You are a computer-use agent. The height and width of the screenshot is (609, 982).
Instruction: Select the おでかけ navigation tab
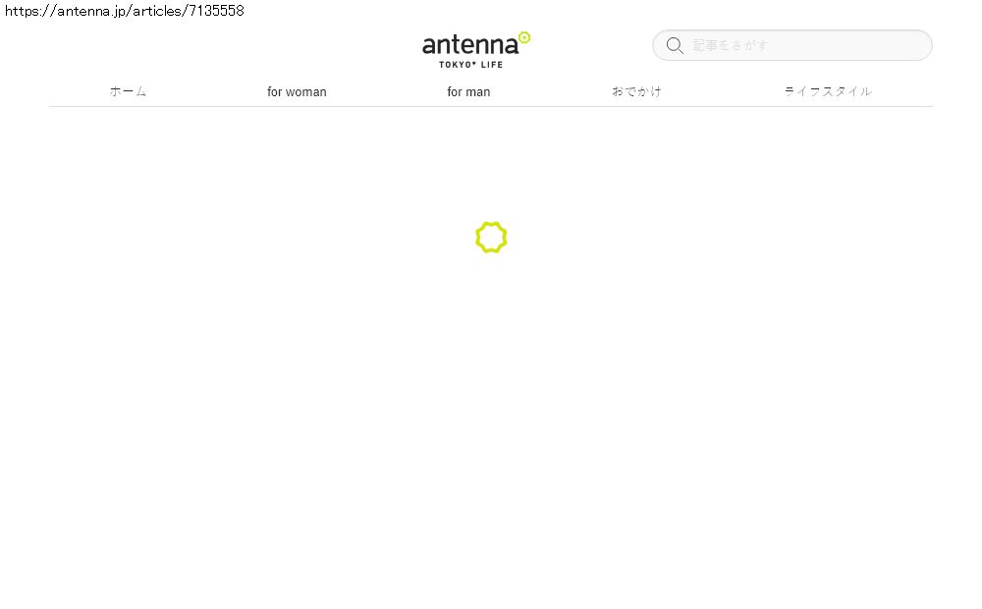pos(636,91)
